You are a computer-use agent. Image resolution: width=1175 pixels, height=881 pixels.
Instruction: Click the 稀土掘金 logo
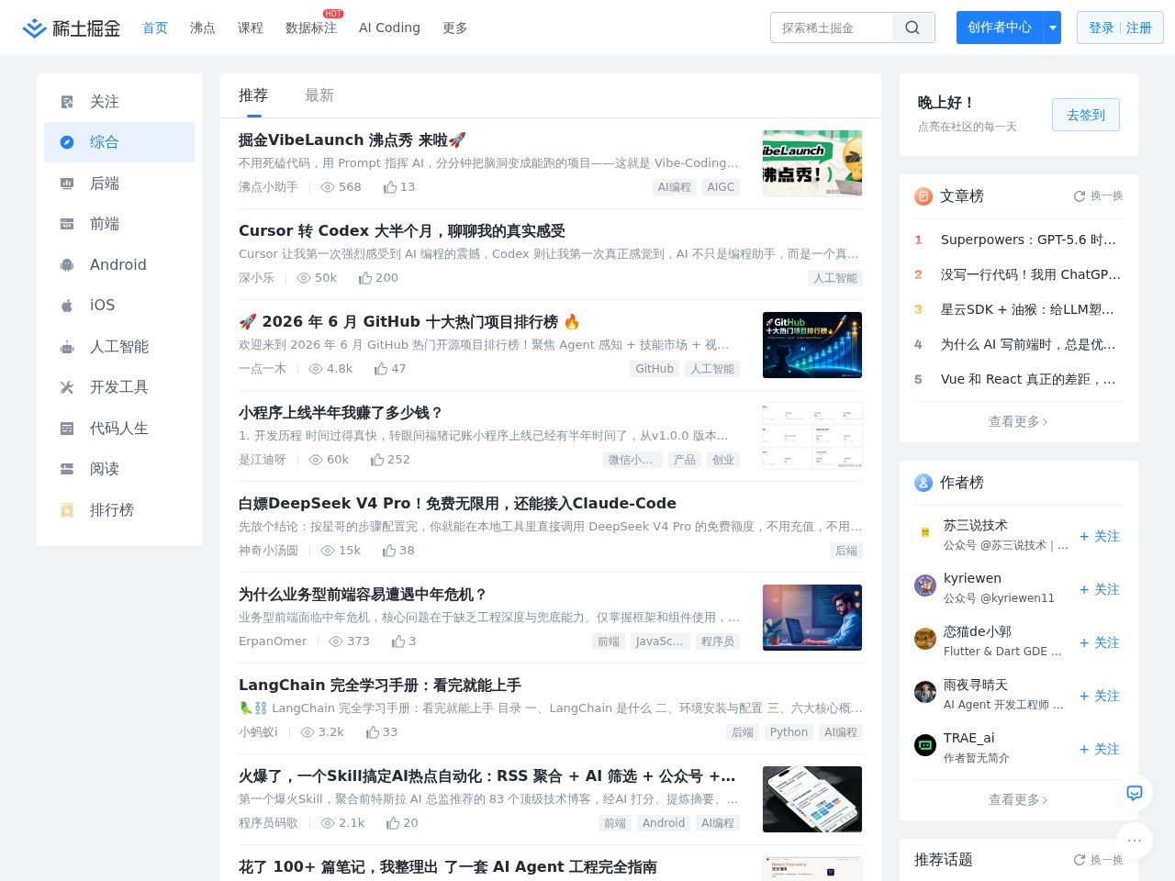point(72,28)
